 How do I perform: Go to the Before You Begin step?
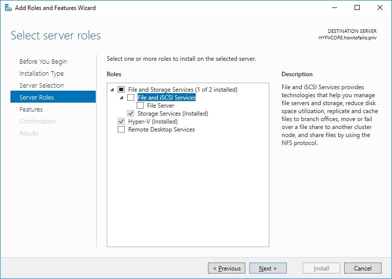pyautogui.click(x=43, y=62)
